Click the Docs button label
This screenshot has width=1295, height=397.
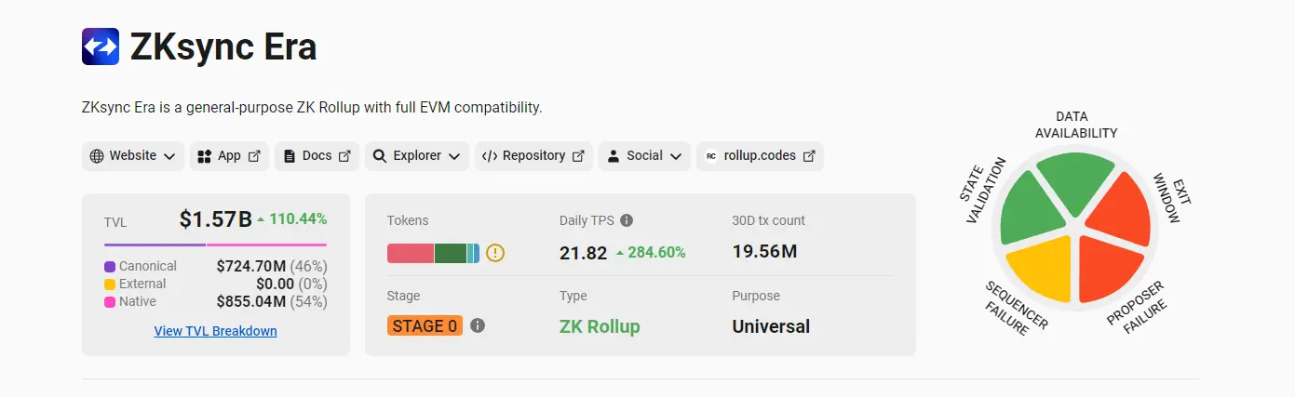point(317,156)
